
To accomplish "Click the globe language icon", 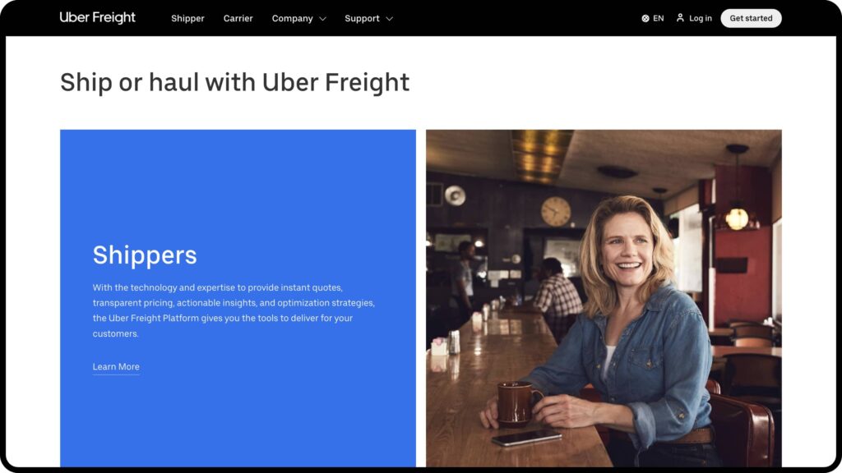I will click(x=645, y=18).
